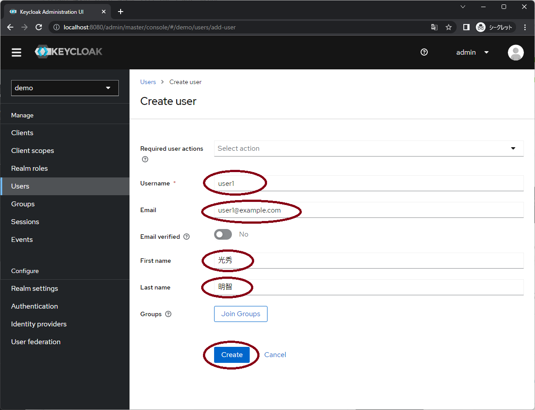Switch Email verified setting on
This screenshot has height=410, width=535.
tap(223, 234)
